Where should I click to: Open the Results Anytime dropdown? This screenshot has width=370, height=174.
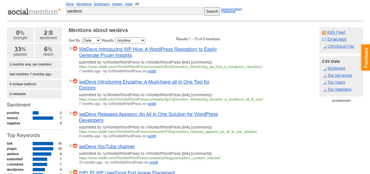click(130, 40)
